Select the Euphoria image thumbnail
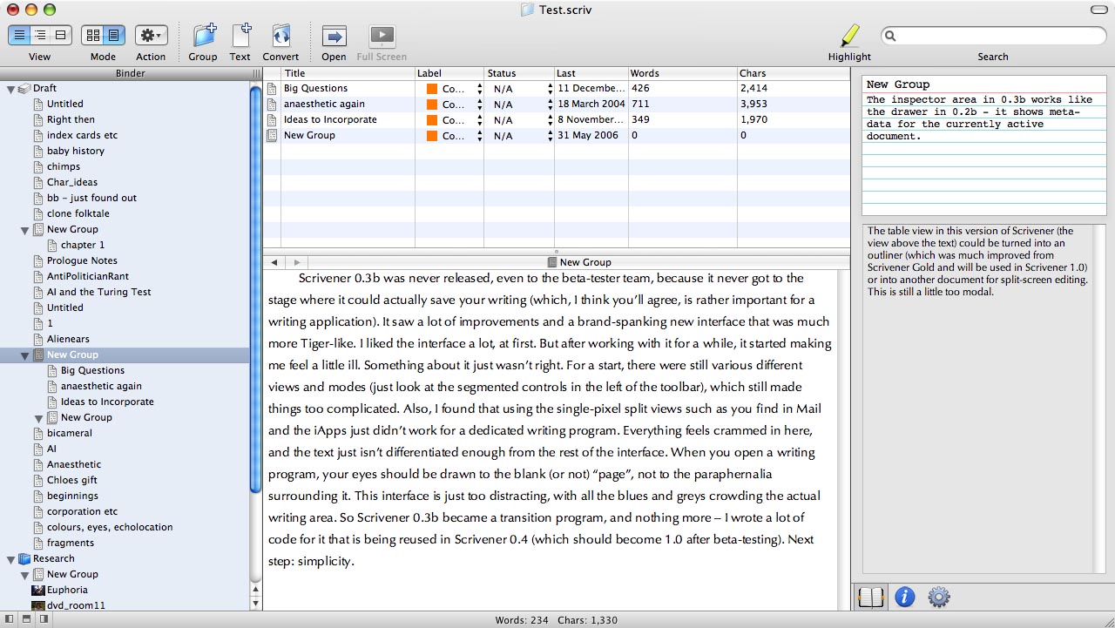This screenshot has height=628, width=1115. [38, 590]
